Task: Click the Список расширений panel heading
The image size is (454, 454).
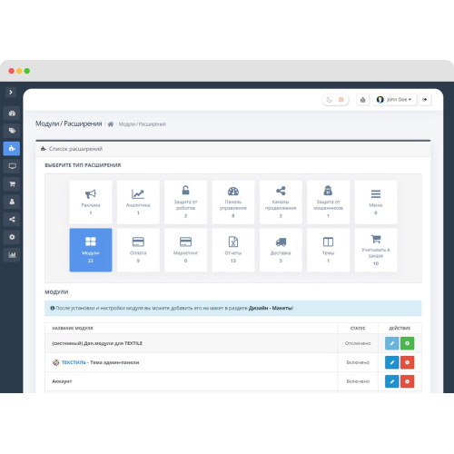Action: (x=75, y=149)
